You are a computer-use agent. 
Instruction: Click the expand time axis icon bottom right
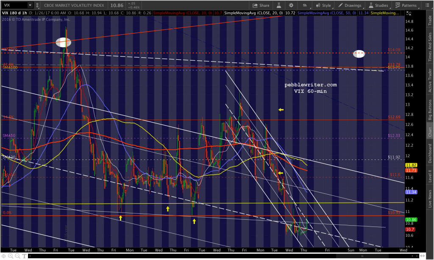click(x=423, y=256)
